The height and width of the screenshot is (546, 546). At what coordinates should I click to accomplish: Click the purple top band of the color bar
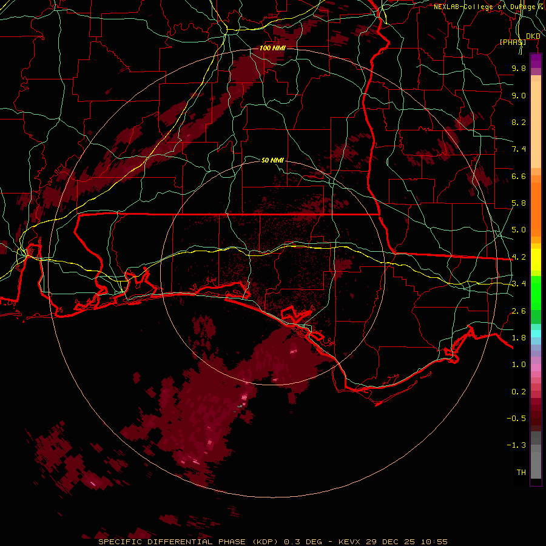[536, 61]
